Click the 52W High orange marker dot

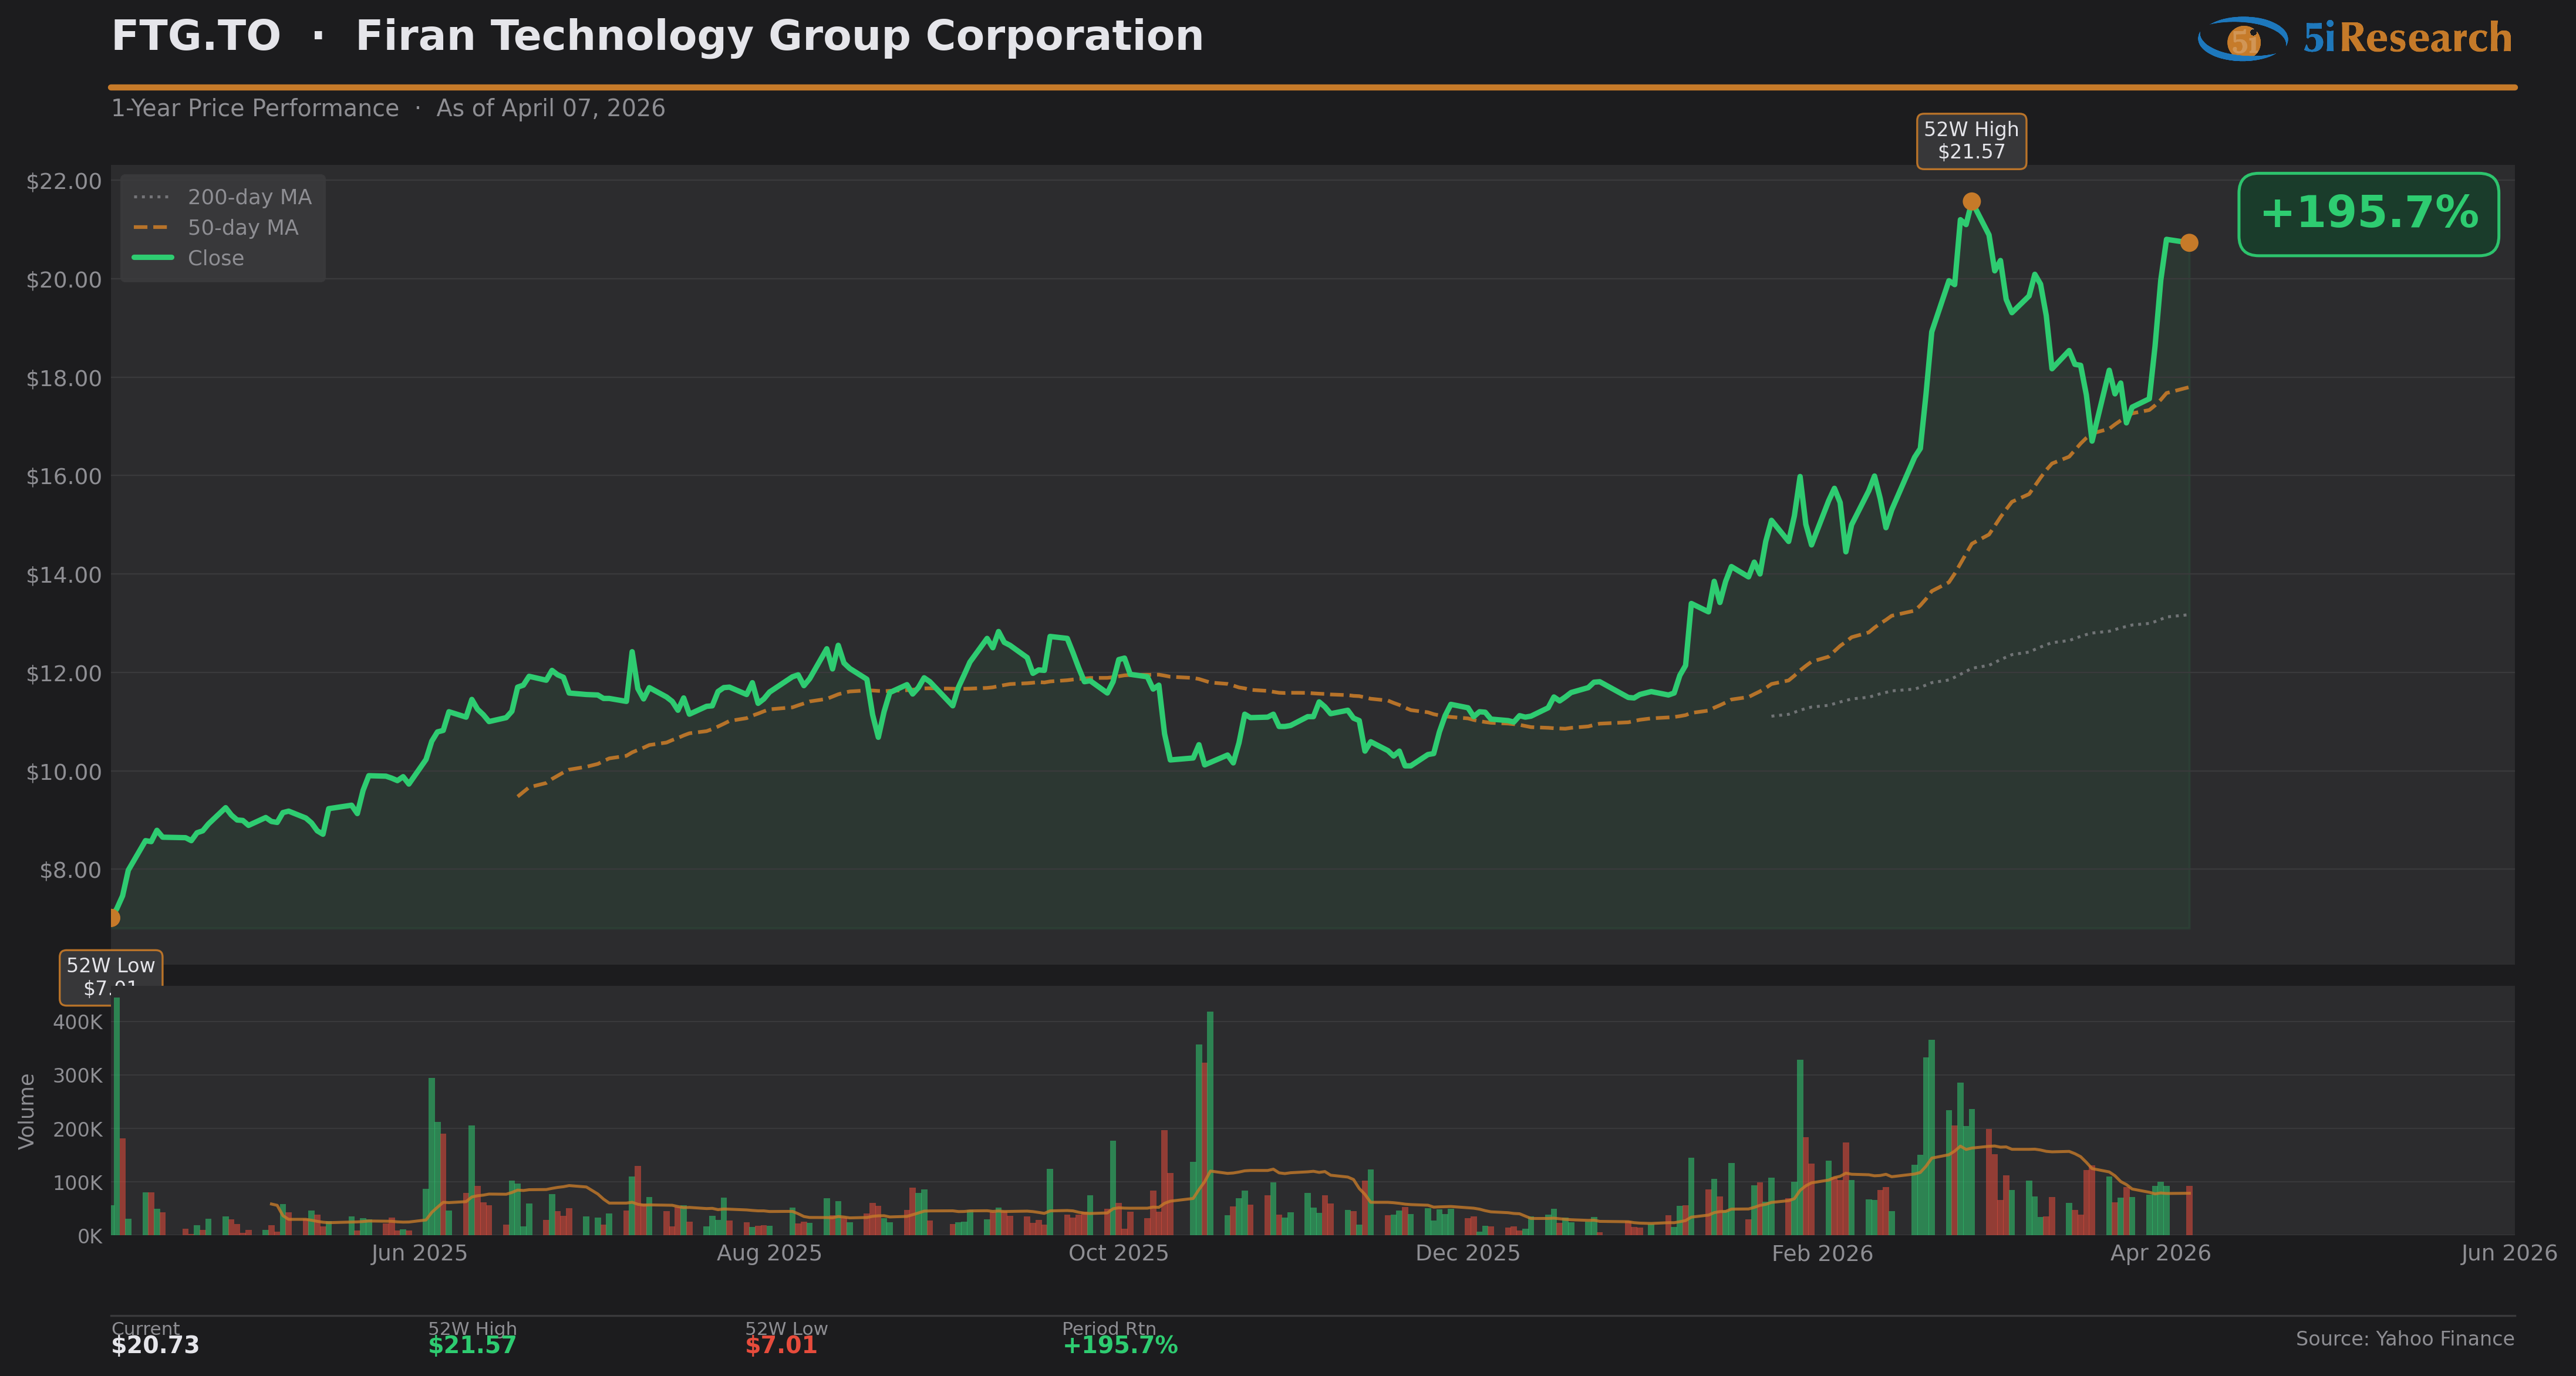1971,202
